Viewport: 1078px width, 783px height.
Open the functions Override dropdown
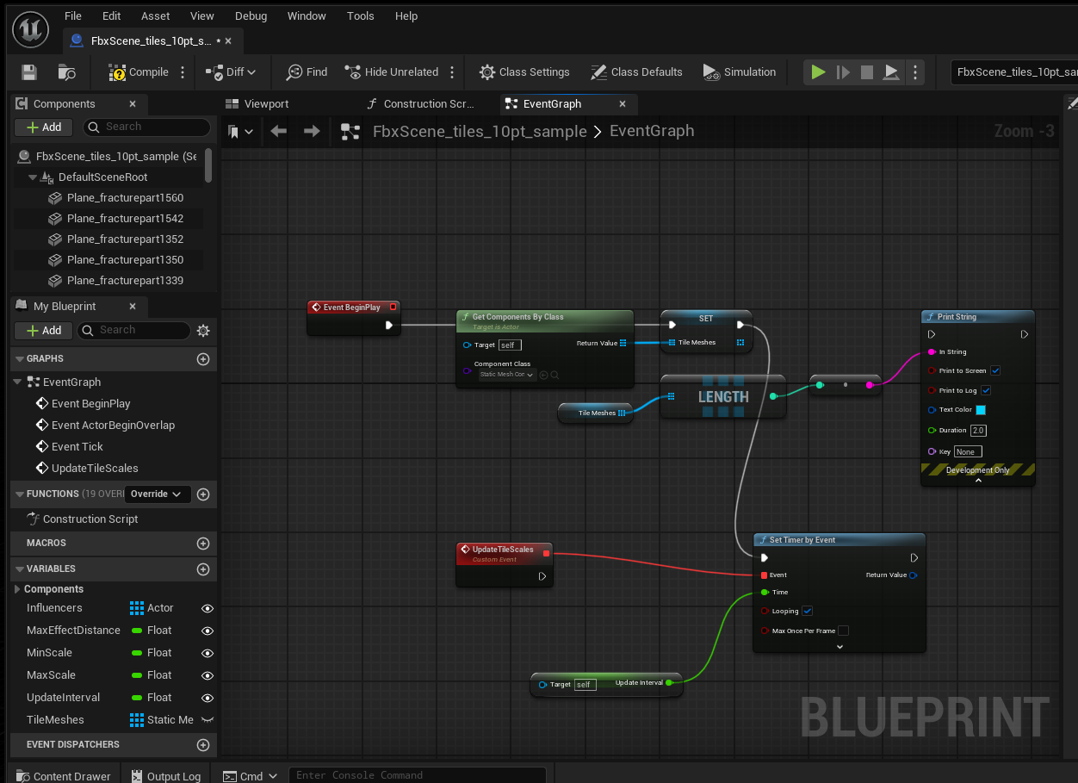pos(156,494)
